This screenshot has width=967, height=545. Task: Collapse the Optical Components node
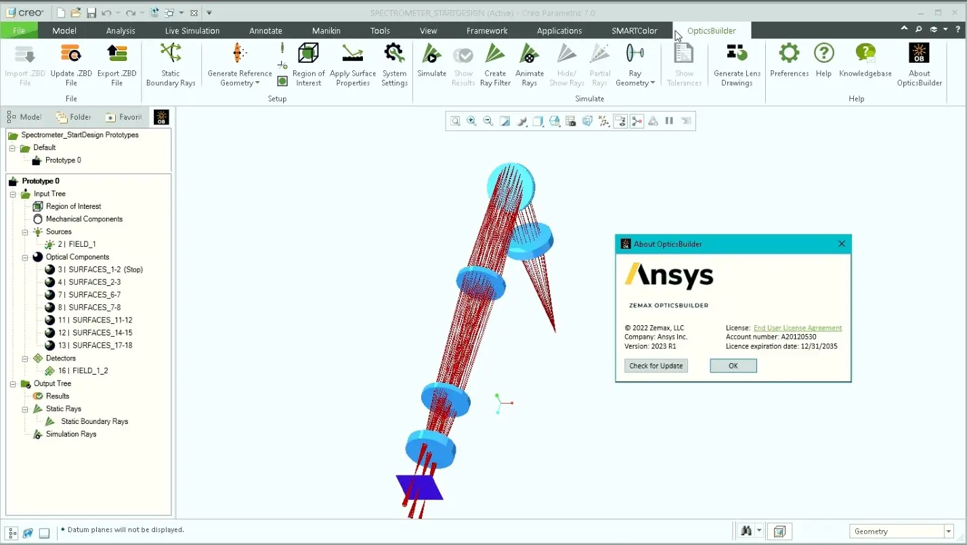[25, 257]
